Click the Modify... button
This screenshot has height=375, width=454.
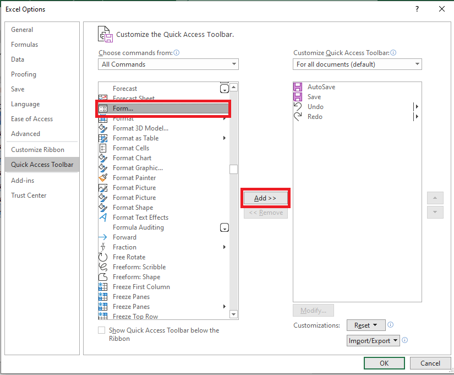[313, 311]
